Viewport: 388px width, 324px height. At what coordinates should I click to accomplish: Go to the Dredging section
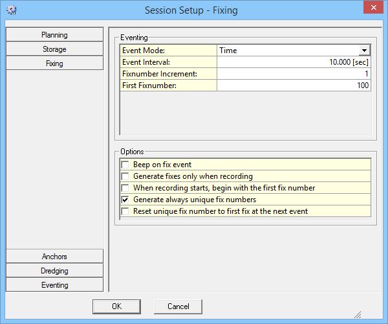[x=54, y=271]
